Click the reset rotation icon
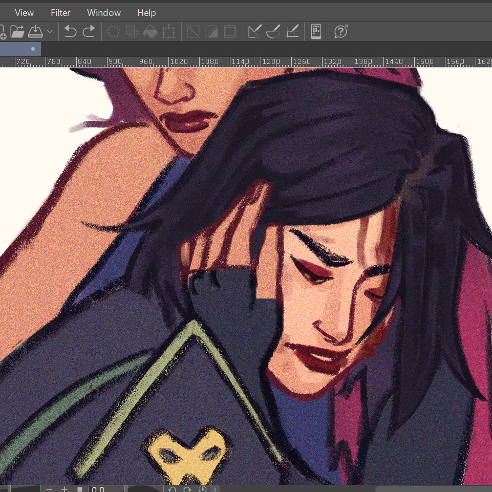This screenshot has width=492, height=492. point(203,489)
